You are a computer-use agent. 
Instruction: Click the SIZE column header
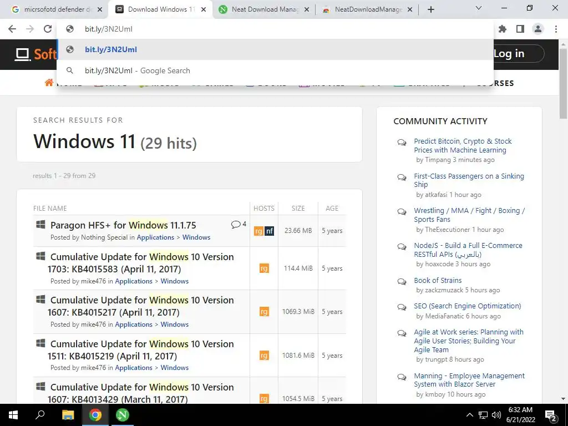click(x=298, y=209)
